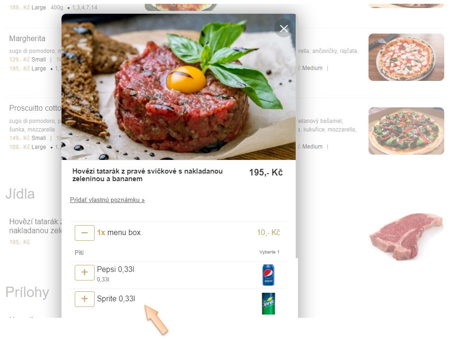Open the Margherita pizza thumbnail

(406, 57)
